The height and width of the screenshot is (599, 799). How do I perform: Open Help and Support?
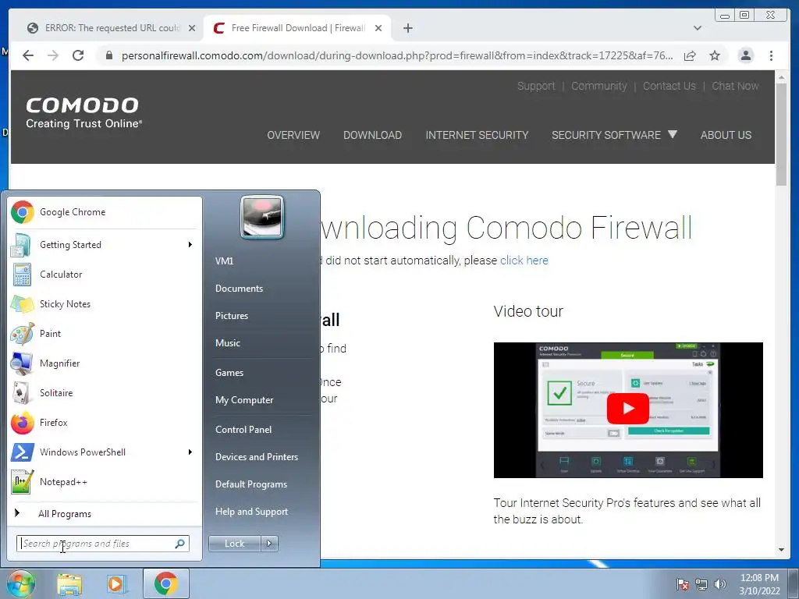pos(251,512)
